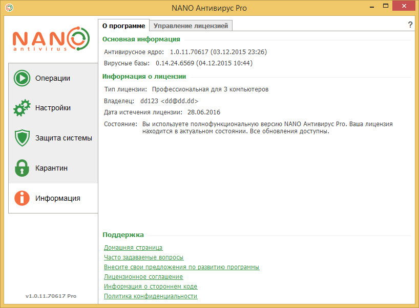Follow link to suggest program improvements
Screen dimensions: 419x308
pyautogui.click(x=181, y=267)
